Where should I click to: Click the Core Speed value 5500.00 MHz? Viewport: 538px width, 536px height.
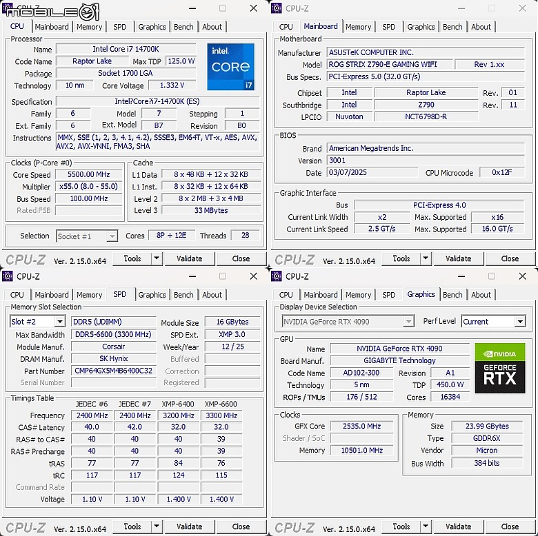pyautogui.click(x=89, y=174)
